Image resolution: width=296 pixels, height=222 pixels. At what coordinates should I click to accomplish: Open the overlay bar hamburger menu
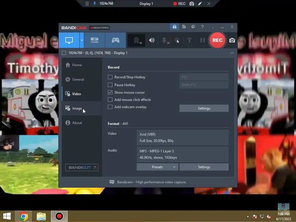[x=87, y=3]
